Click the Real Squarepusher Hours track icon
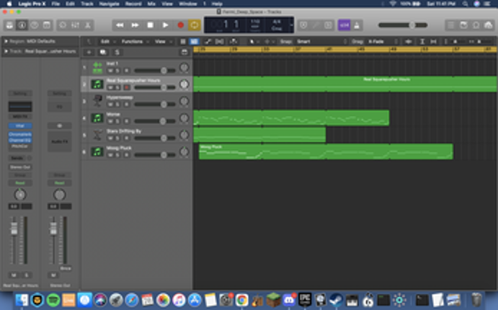This screenshot has height=310, width=498. [x=97, y=84]
